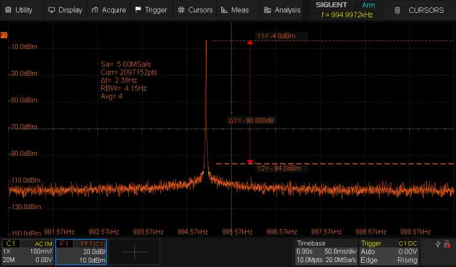The image size is (456, 267).
Task: Click the Arm run status indicator
Action: click(x=368, y=5)
